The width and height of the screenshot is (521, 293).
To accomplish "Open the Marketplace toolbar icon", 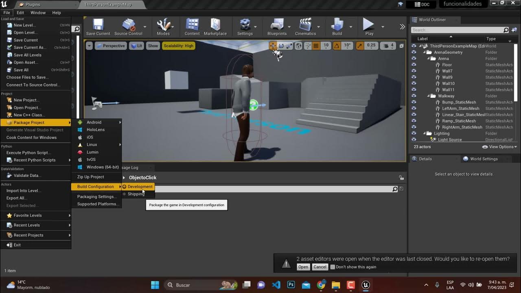I will click(215, 24).
